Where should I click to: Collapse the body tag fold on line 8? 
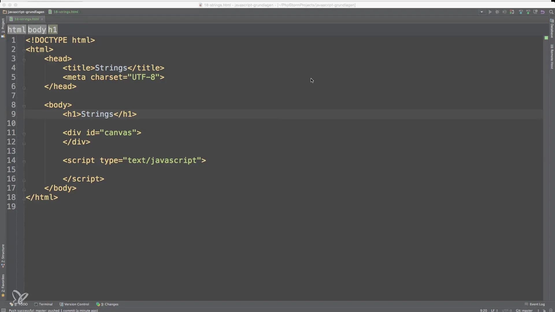click(24, 106)
